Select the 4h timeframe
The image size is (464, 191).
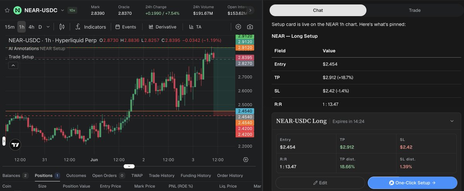(x=31, y=27)
